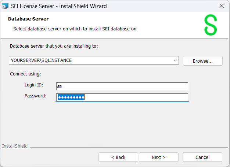The height and width of the screenshot is (167, 230).
Task: Proceed by clicking Next
Action: tap(158, 157)
